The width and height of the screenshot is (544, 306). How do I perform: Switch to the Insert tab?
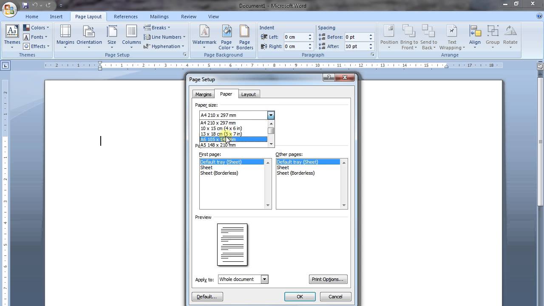tap(56, 17)
